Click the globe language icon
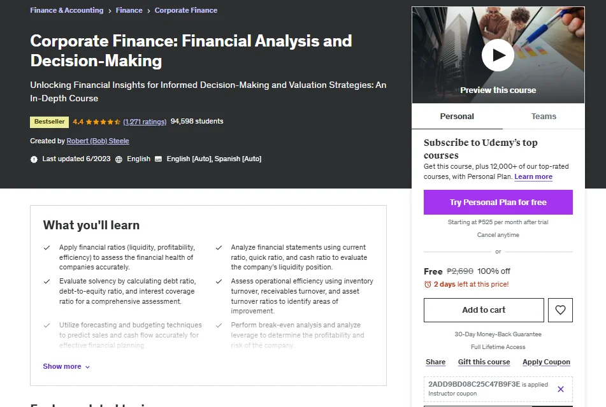Image resolution: width=606 pixels, height=407 pixels. 119,159
